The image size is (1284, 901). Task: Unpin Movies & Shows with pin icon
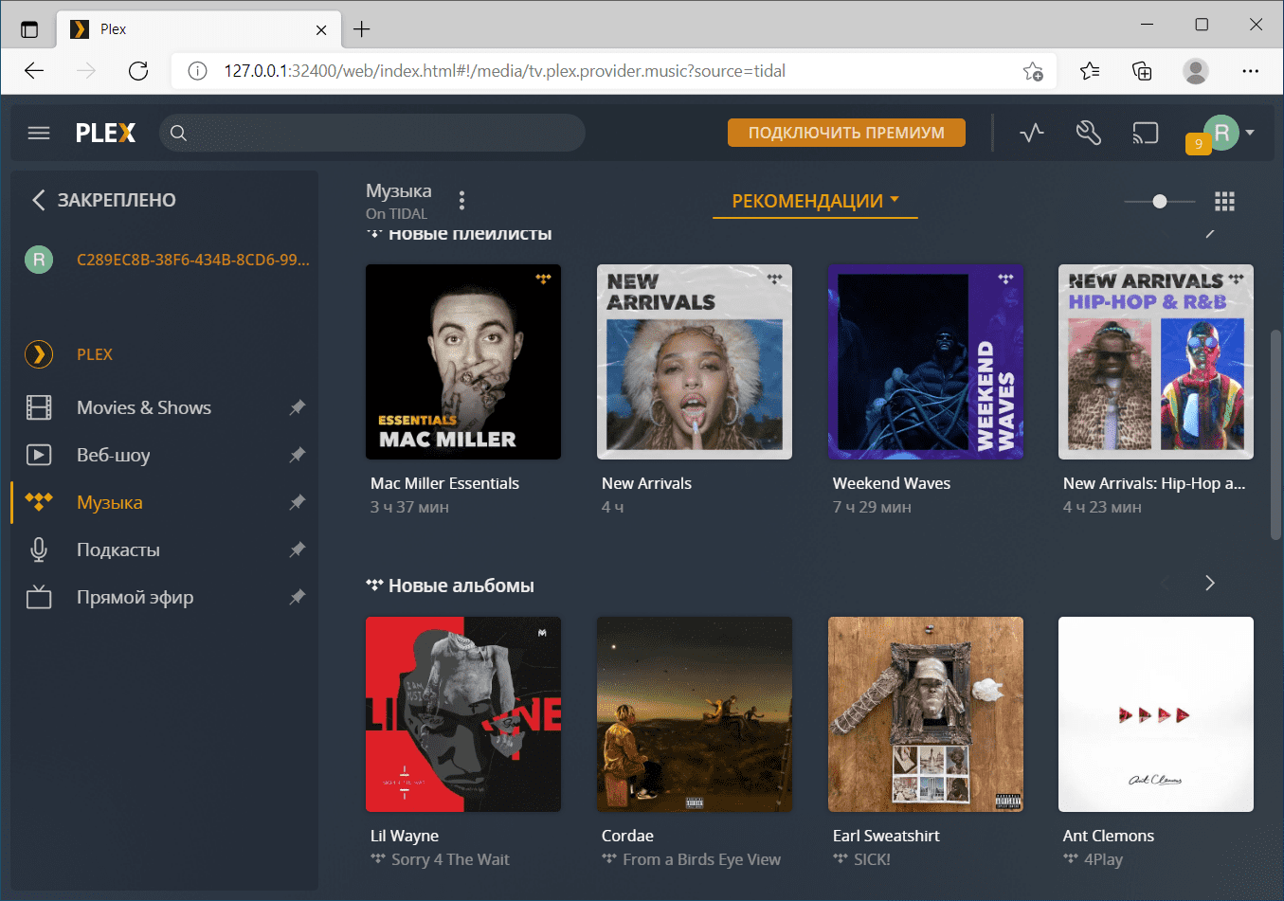click(298, 407)
